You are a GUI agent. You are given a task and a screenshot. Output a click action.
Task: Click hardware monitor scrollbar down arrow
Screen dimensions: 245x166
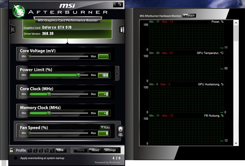click(236, 143)
